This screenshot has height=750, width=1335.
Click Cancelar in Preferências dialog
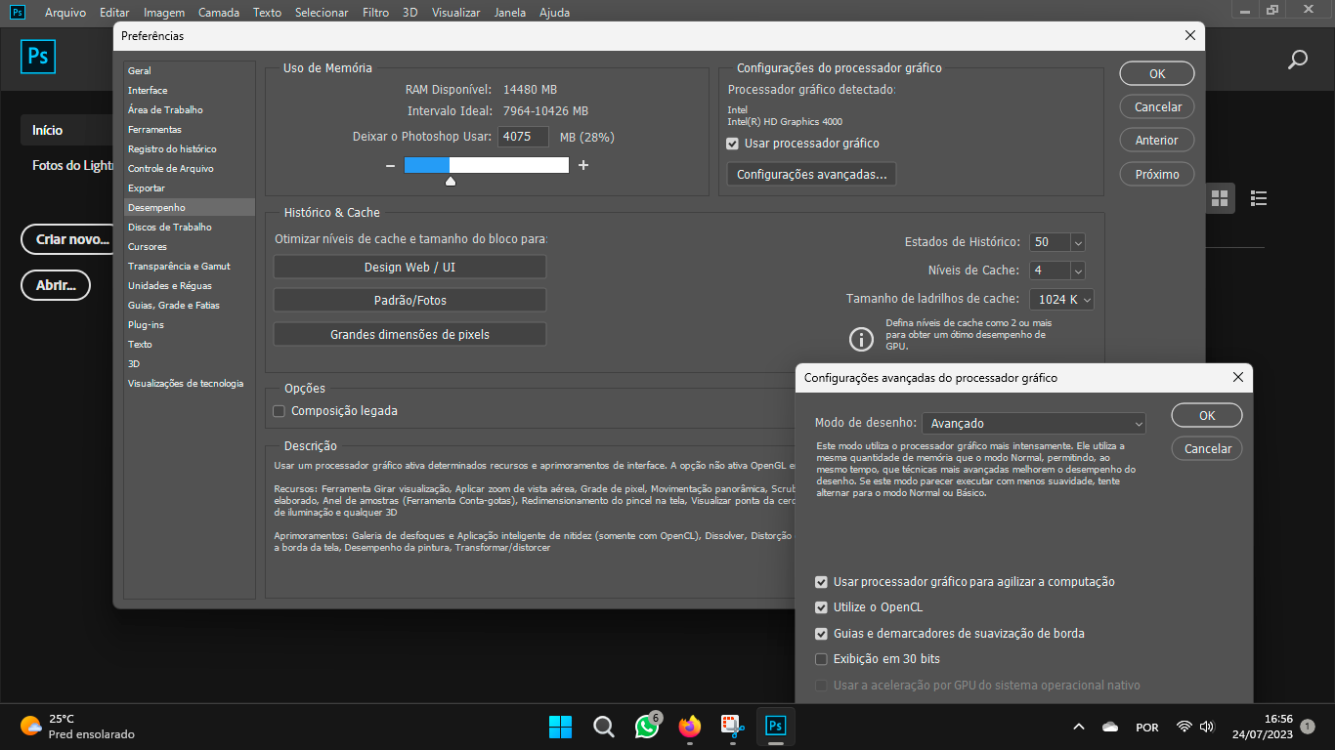click(1157, 106)
